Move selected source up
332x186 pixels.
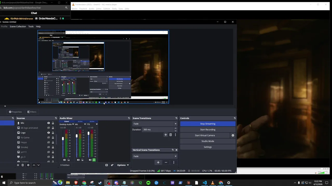34,165
